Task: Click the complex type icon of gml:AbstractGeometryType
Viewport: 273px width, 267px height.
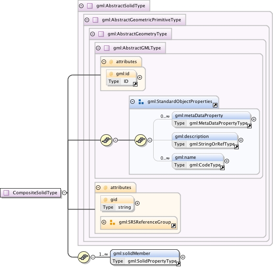Action: [x=101, y=34]
